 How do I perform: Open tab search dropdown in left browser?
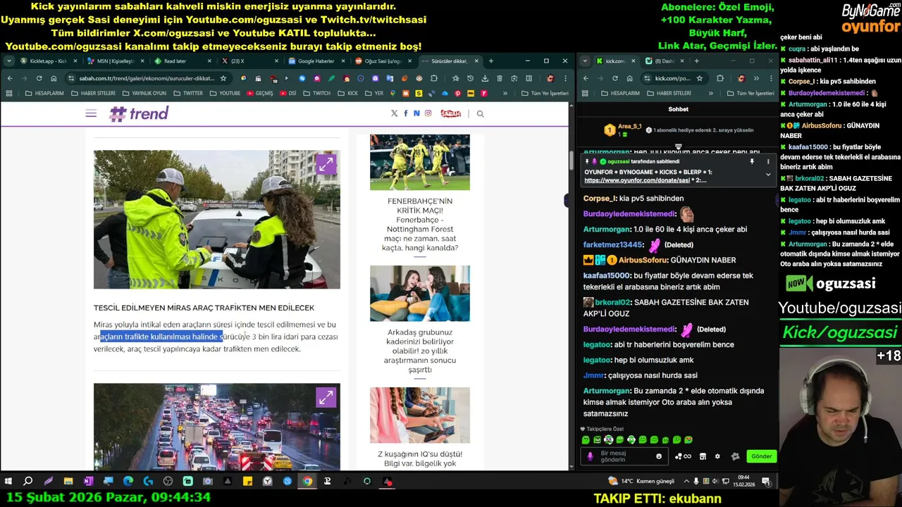coord(10,61)
